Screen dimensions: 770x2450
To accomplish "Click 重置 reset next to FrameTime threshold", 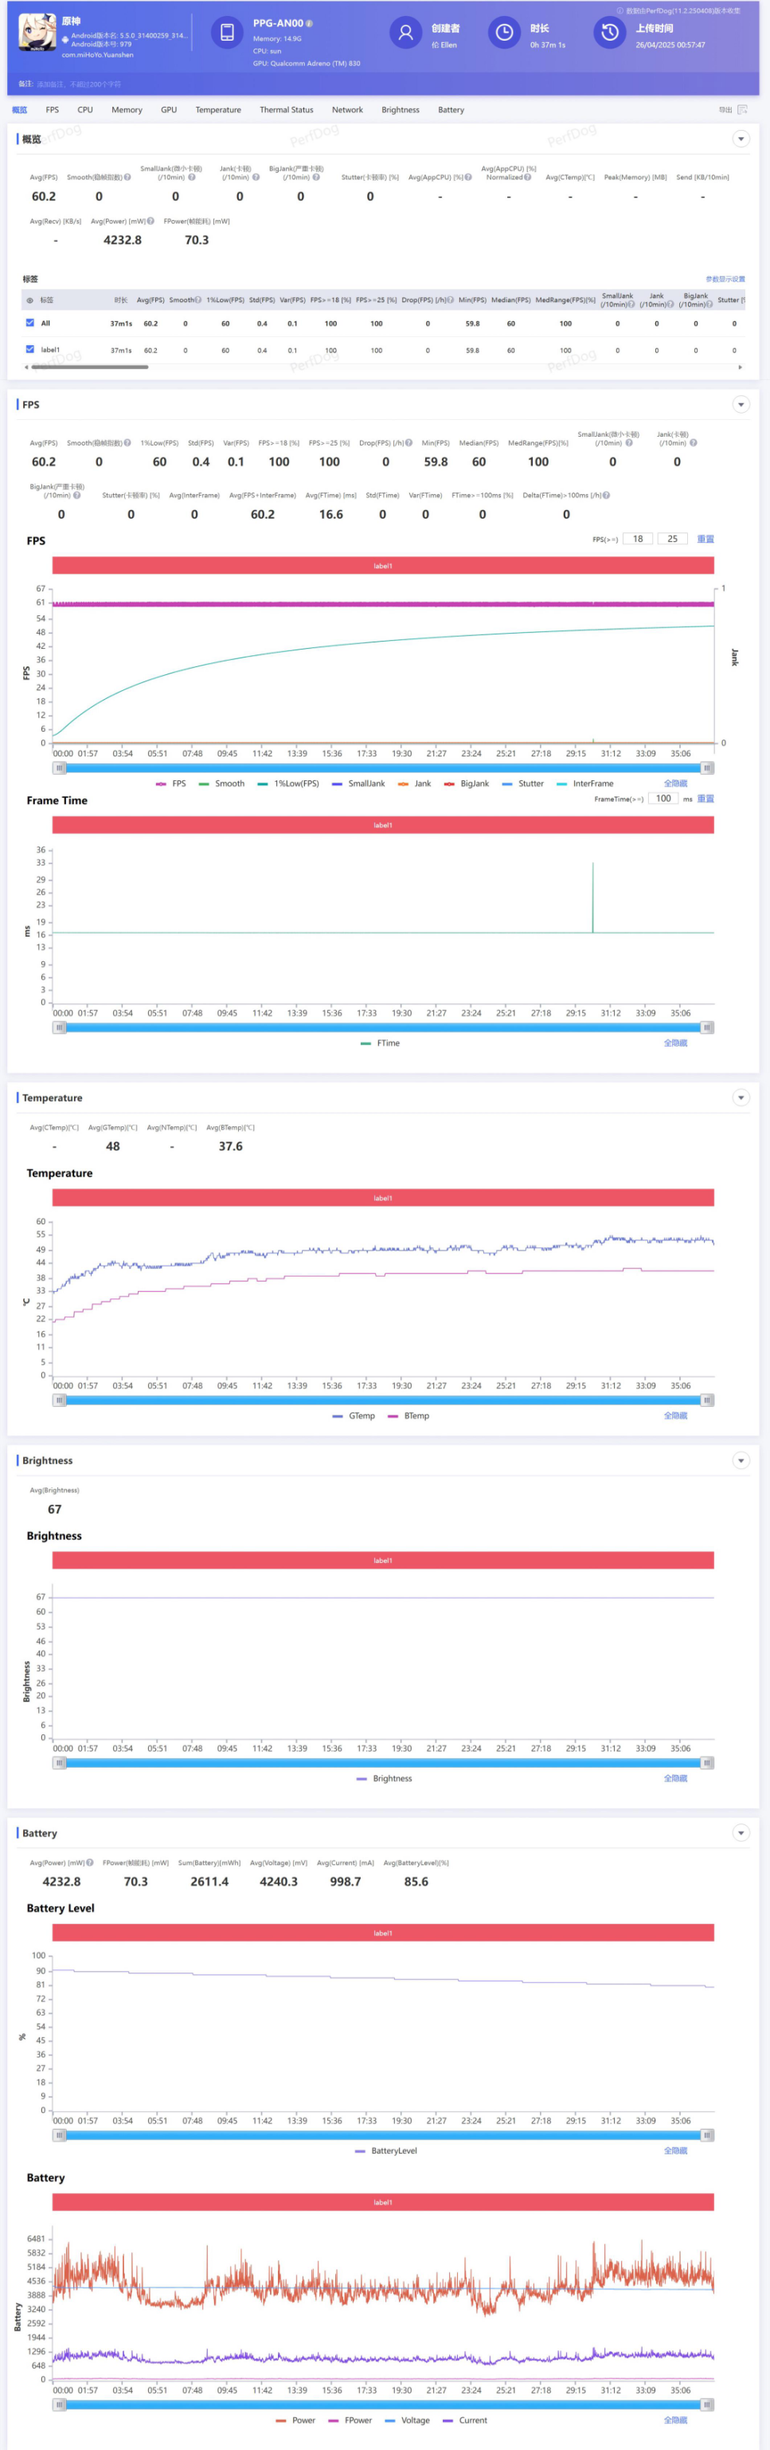I will pos(706,799).
